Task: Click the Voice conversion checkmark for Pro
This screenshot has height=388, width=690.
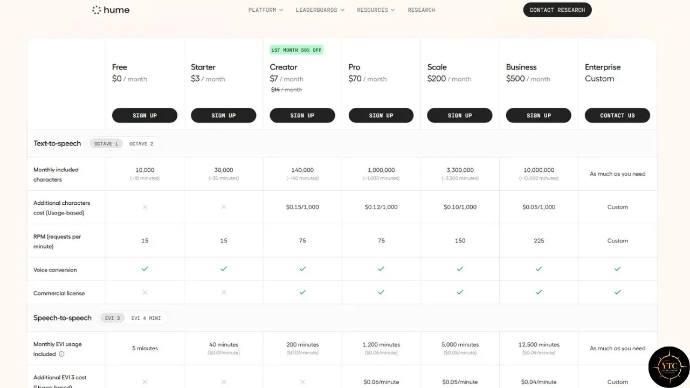Action: point(381,269)
